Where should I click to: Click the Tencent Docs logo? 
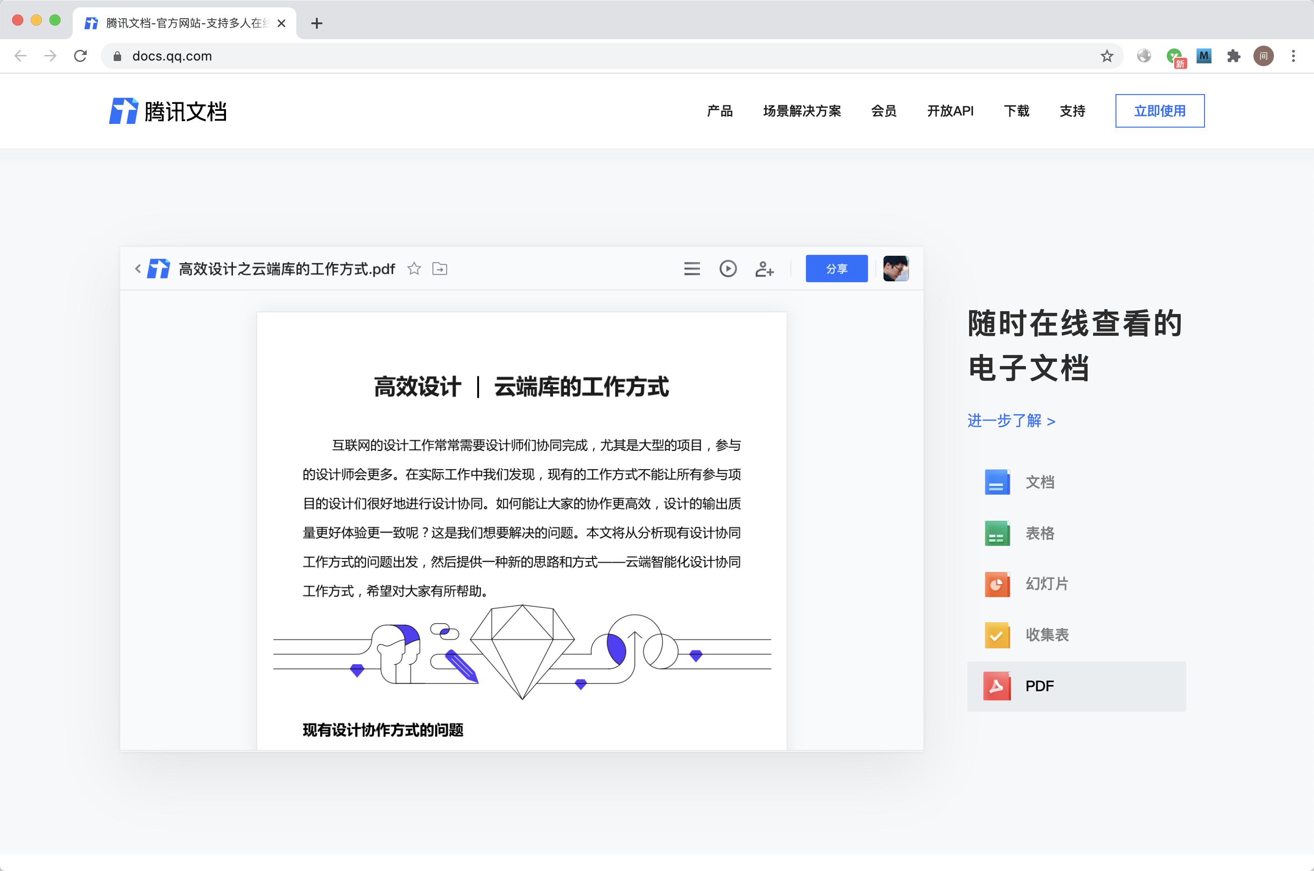tap(168, 110)
